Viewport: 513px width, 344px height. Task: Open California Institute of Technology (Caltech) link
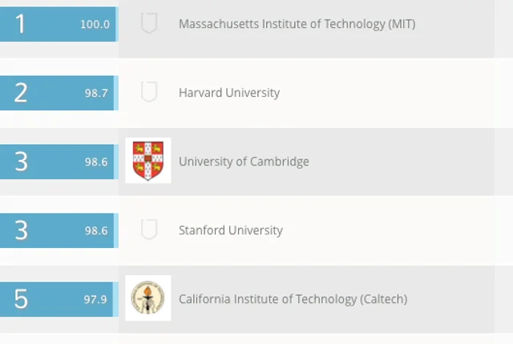[x=293, y=299]
